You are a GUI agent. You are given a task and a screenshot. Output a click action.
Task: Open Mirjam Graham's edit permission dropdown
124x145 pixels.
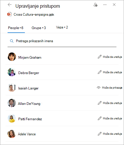[x=110, y=57]
